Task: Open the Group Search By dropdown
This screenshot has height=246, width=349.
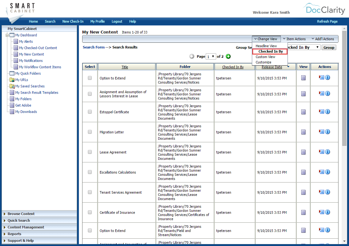Action: 303,47
